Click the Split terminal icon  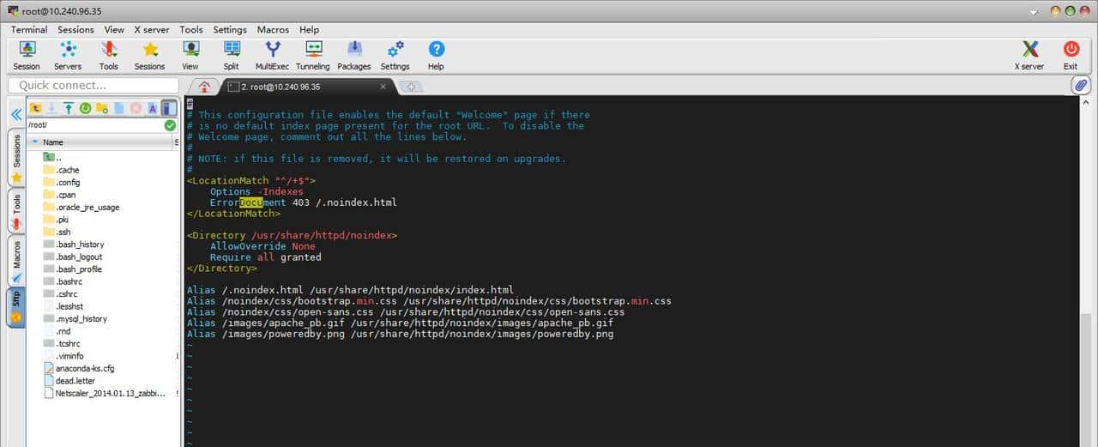231,55
